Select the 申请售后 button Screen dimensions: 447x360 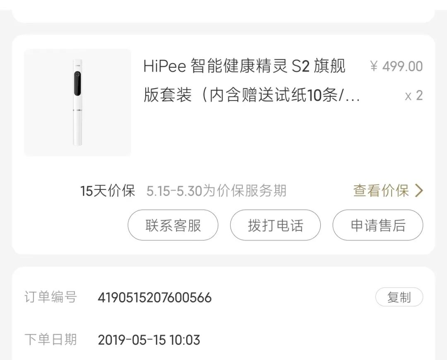click(377, 225)
